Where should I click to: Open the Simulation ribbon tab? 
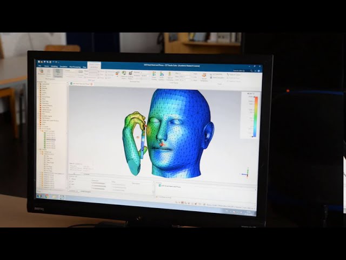click(64, 66)
